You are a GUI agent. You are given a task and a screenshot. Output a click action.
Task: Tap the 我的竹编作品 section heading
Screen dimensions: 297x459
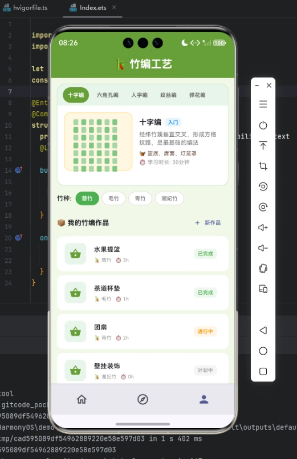pos(88,223)
